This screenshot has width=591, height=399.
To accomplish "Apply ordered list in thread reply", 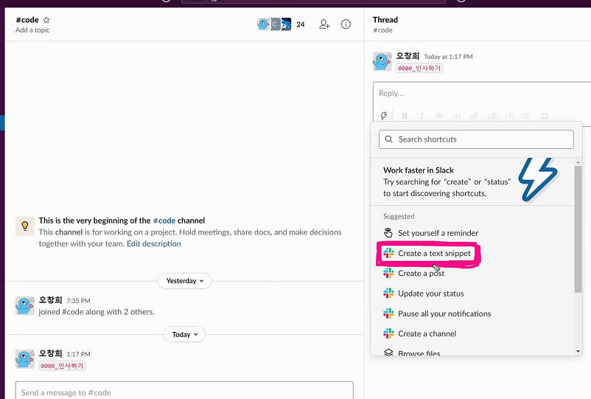I will tap(492, 116).
